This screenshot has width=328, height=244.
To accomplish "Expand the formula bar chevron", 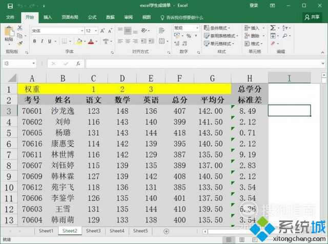I will [x=323, y=63].
